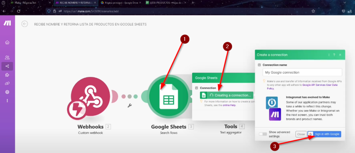Open the sidebar three-dots more menu
The image size is (355, 153).
pyautogui.click(x=7, y=100)
